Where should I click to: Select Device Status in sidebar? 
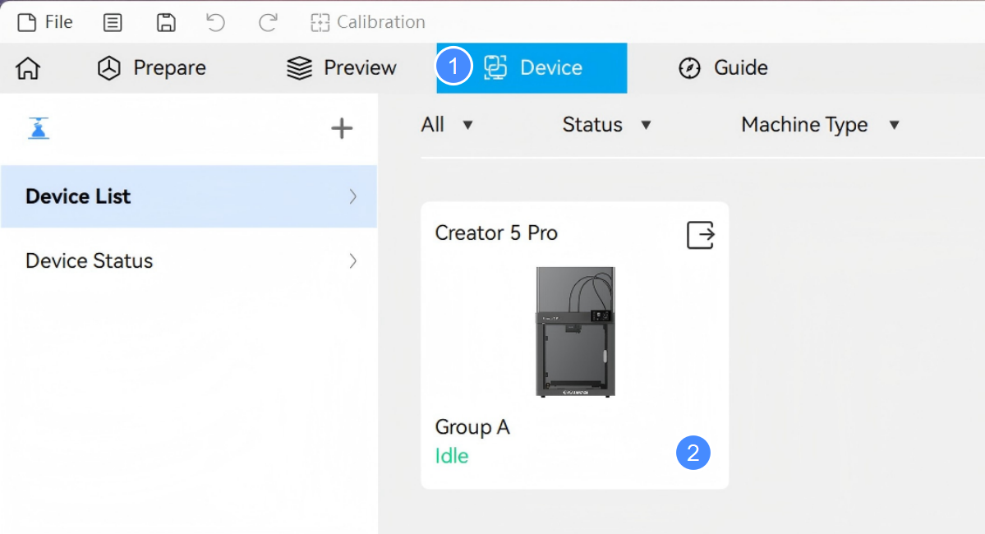[x=188, y=260]
